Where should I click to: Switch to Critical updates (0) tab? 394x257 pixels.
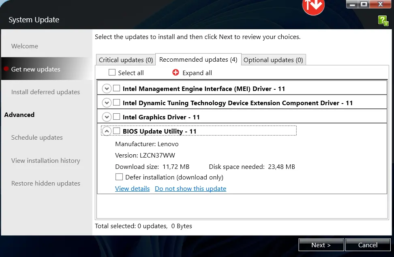click(x=126, y=60)
